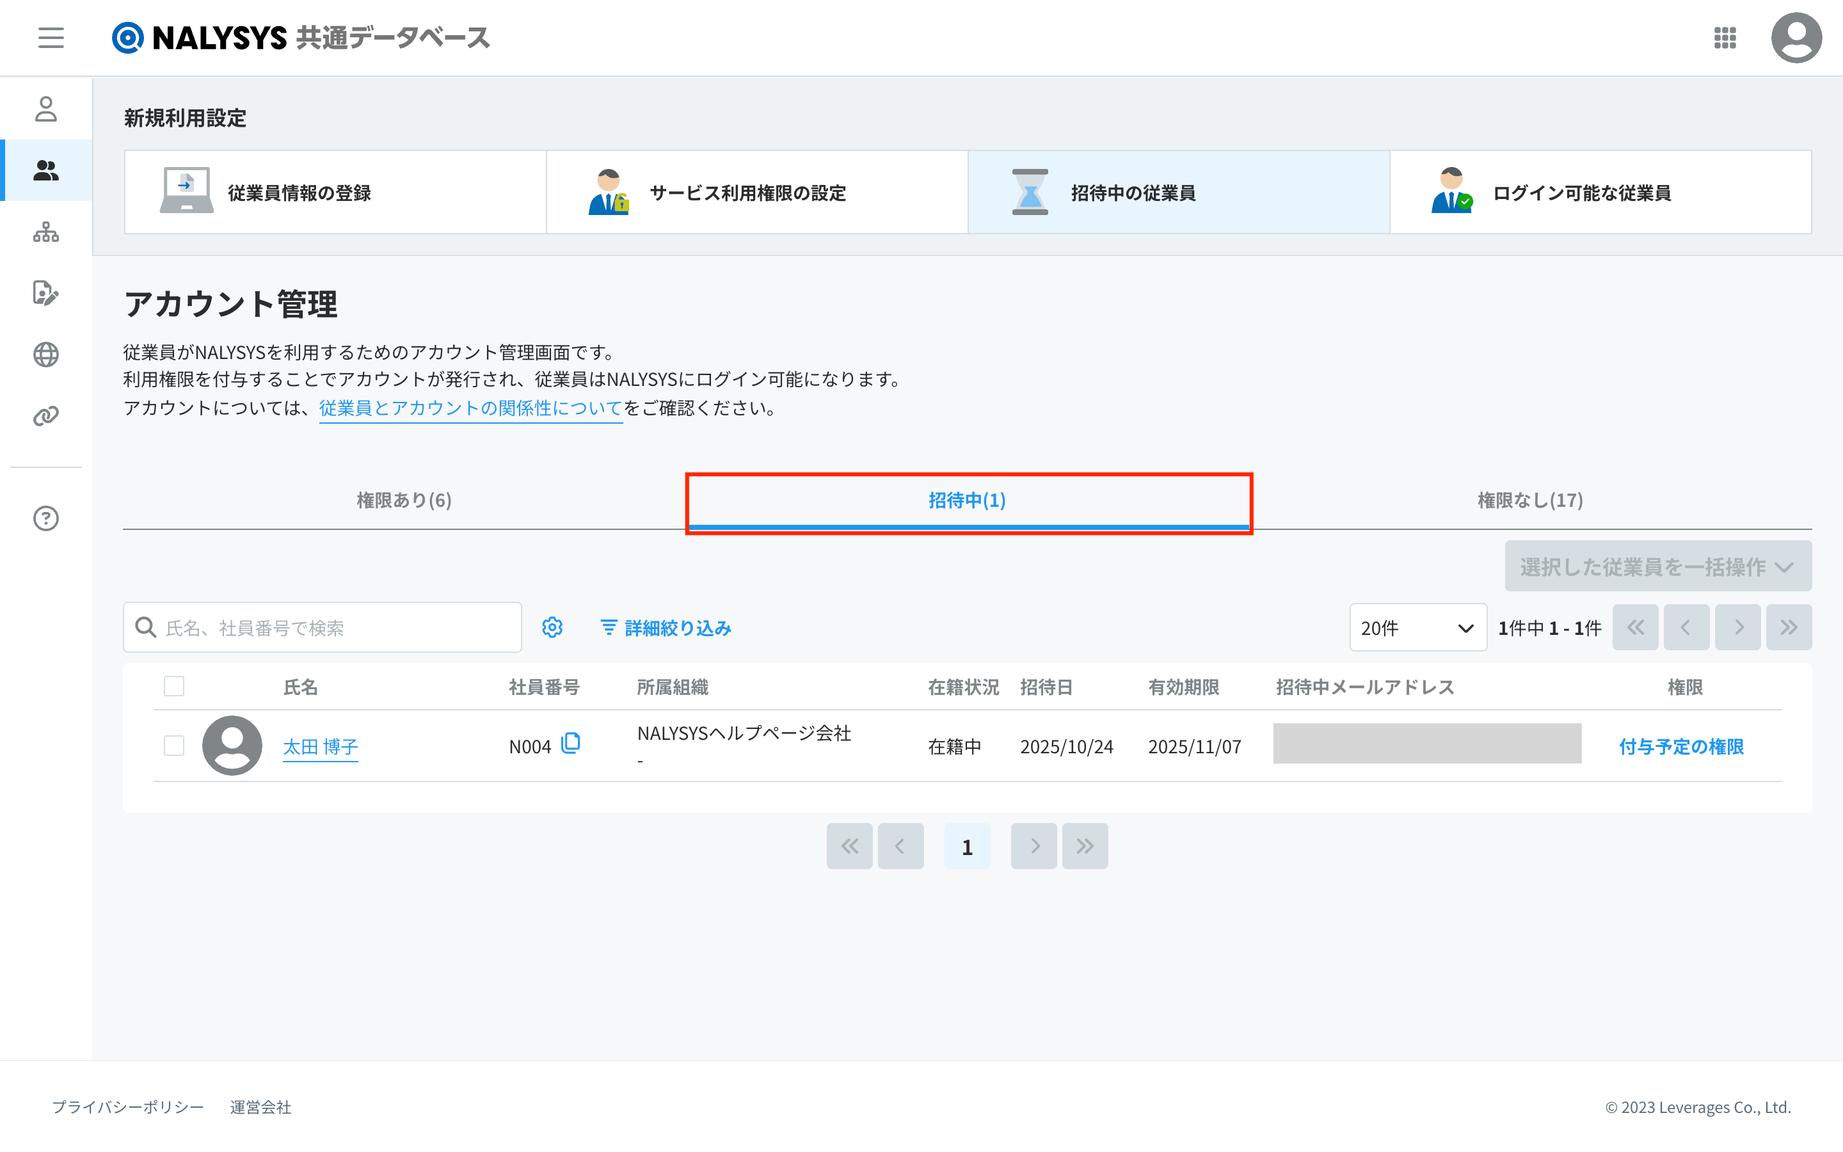Tick the checkbox for 太田 博子
This screenshot has height=1152, width=1843.
pos(173,745)
